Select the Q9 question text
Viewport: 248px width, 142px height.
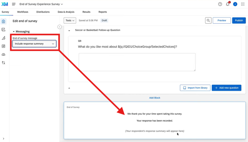point(127,47)
